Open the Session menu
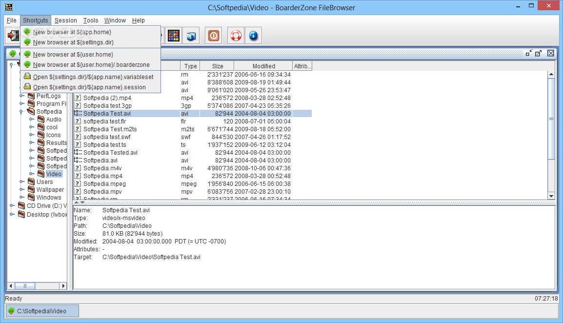The image size is (563, 323). click(66, 20)
